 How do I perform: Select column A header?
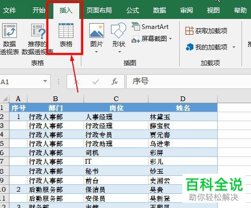[x=18, y=98]
